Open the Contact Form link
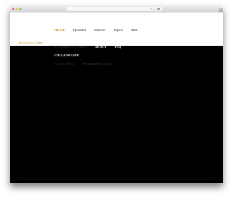The width and height of the screenshot is (233, 197). tap(64, 64)
